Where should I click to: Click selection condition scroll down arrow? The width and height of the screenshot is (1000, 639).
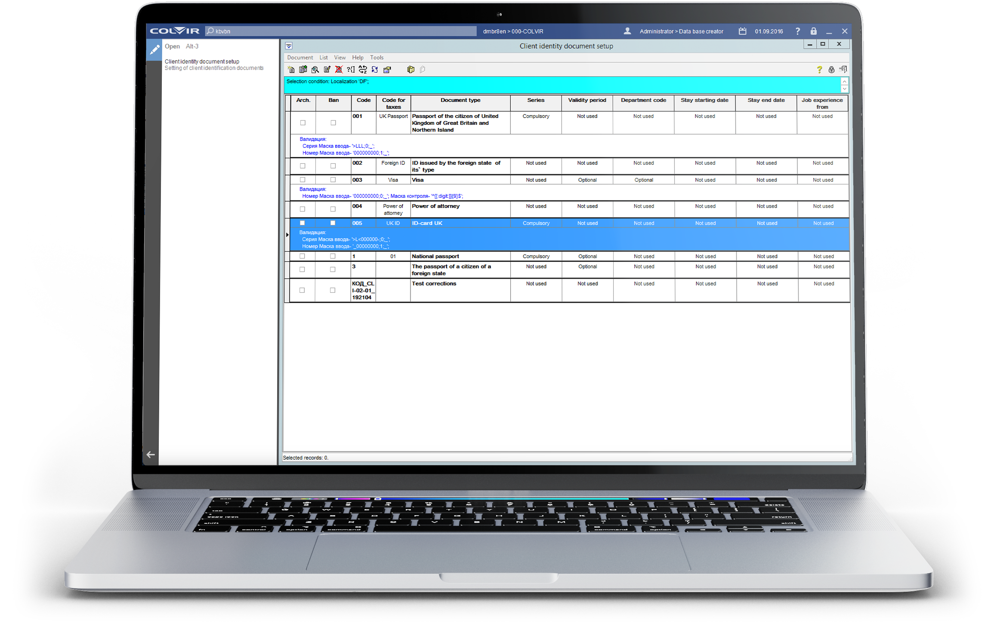tap(844, 89)
